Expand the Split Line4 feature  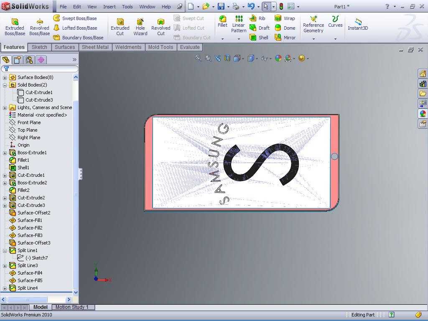5,288
